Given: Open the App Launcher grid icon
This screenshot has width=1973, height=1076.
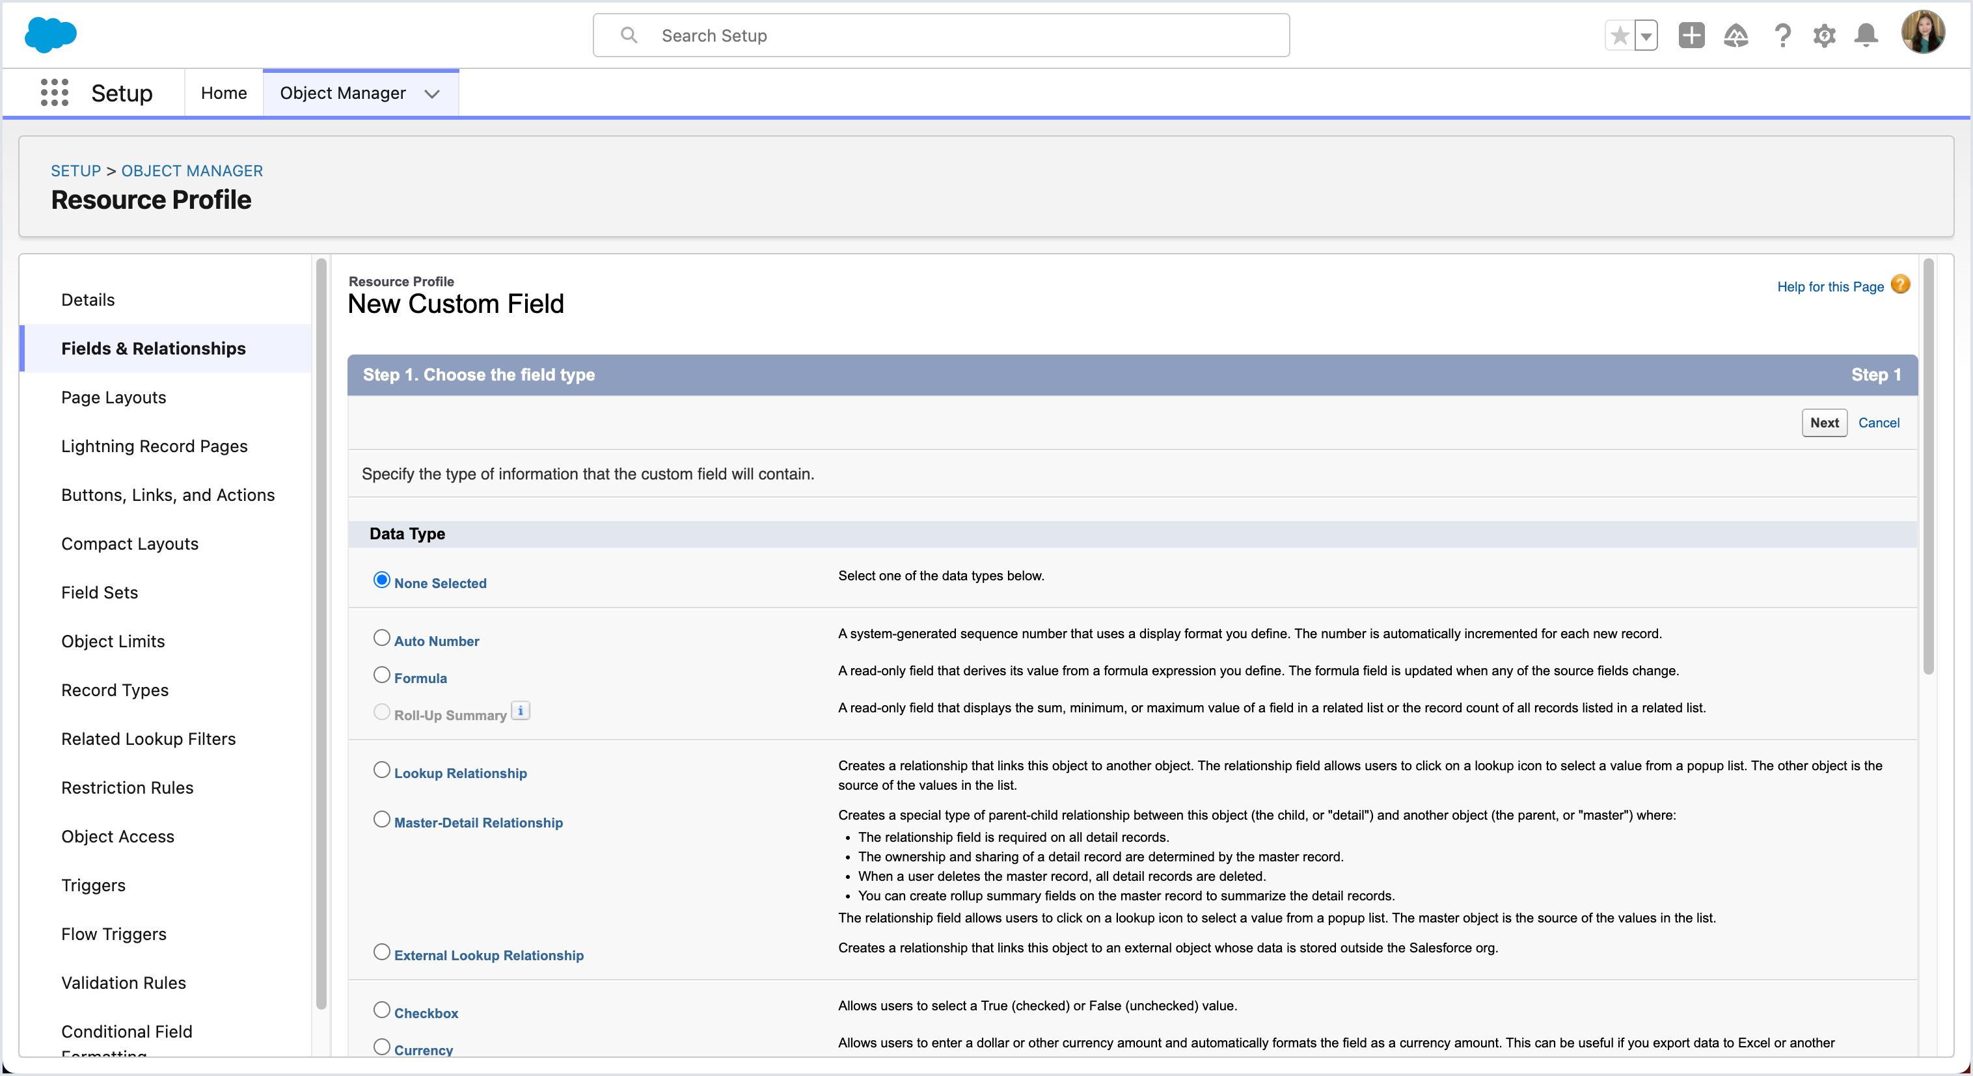Looking at the screenshot, I should coord(55,92).
